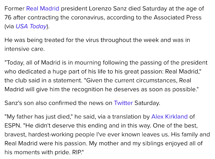Image resolution: width=215 pixels, height=159 pixels.
Task: Click the words club said in a statement
Action: click(48, 81)
